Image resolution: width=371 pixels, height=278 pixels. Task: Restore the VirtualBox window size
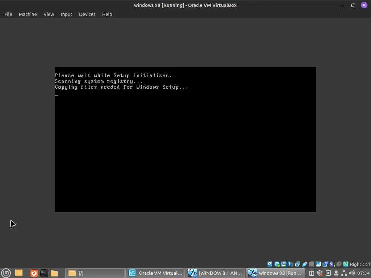[x=353, y=5]
